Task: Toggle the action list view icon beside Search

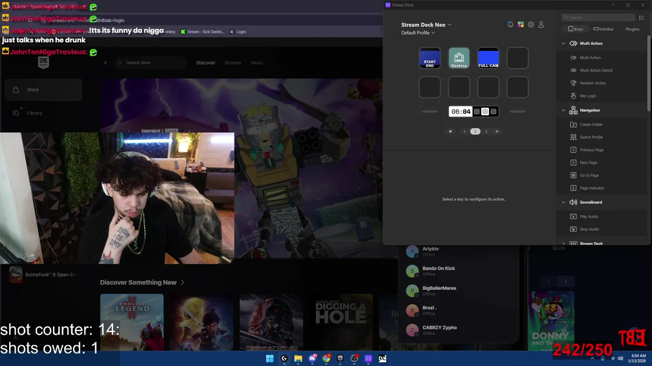Action: pos(641,18)
